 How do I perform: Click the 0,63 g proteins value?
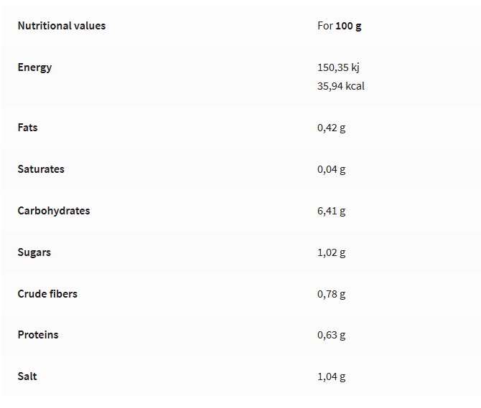tap(332, 335)
